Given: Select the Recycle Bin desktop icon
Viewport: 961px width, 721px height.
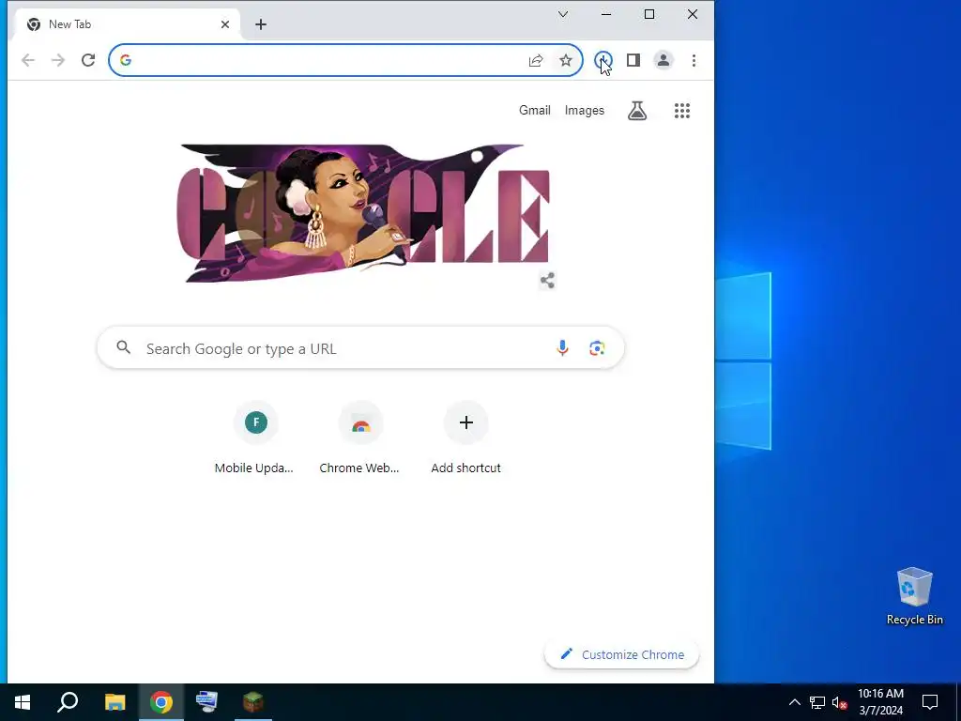Looking at the screenshot, I should click(914, 596).
